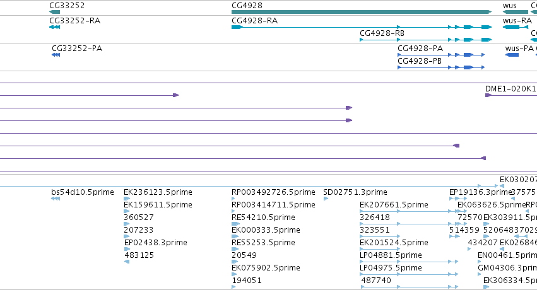Select the wus gene label
The height and width of the screenshot is (290, 537).
pos(510,6)
